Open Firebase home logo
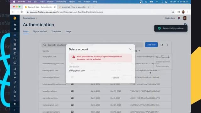 tap(15, 18)
